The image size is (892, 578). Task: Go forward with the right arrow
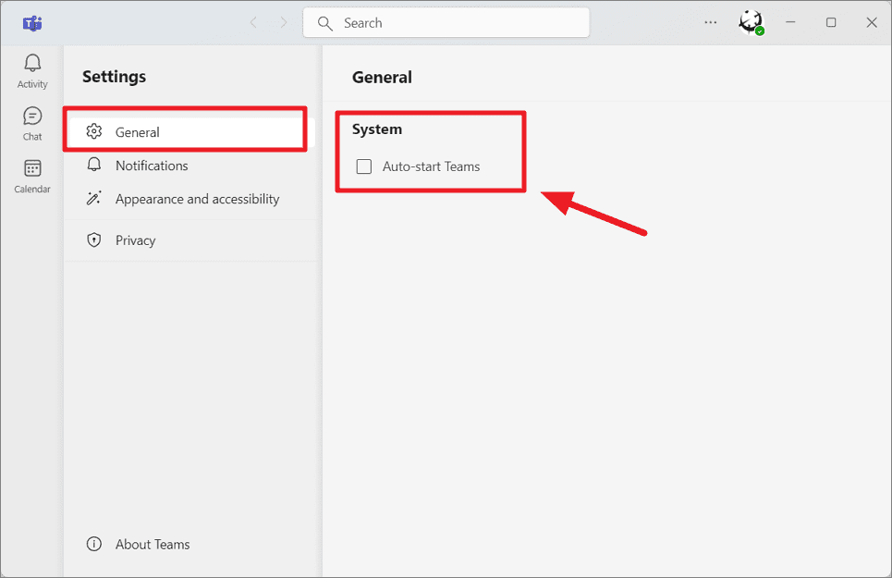(283, 23)
